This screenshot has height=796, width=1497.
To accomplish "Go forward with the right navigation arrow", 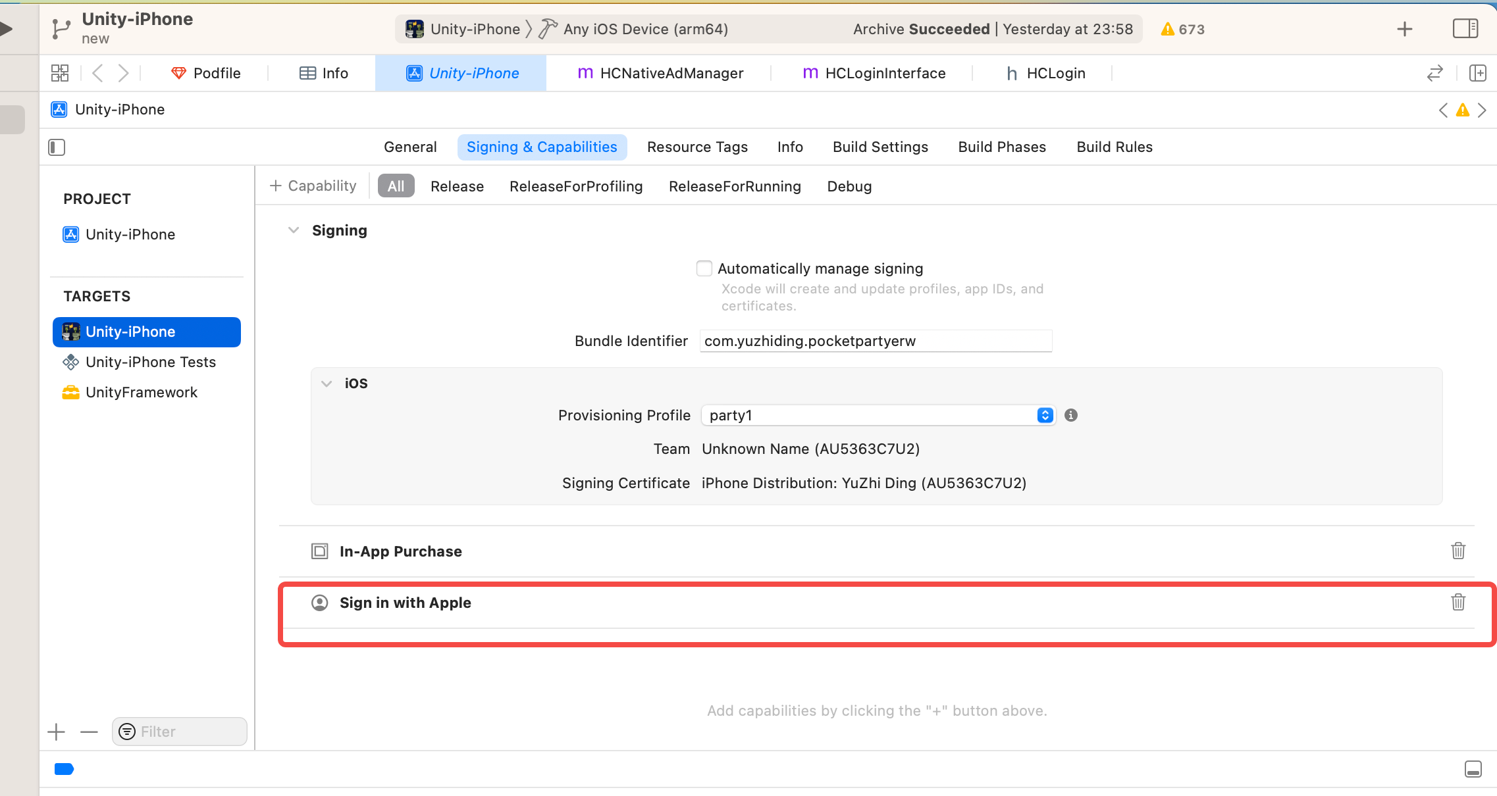I will 123,73.
